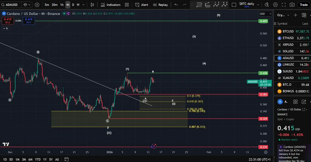Set the date range to 1M
This screenshot has height=162, width=311.
point(17,159)
